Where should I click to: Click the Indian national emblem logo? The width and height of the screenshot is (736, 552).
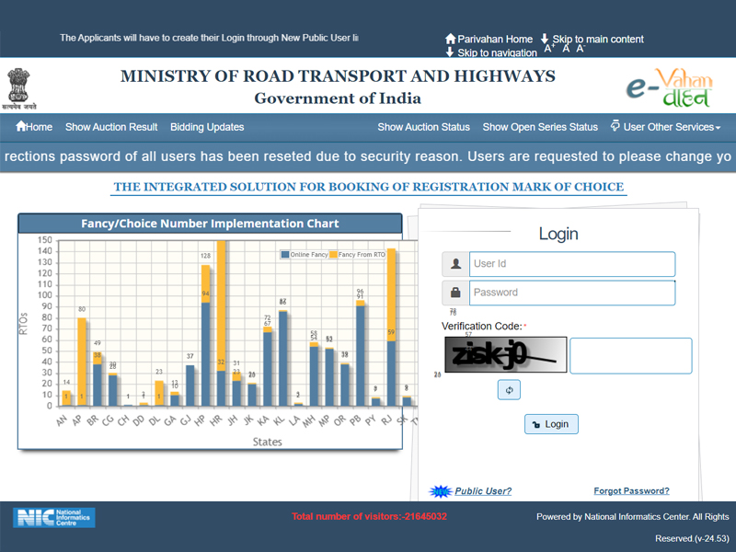pos(18,88)
